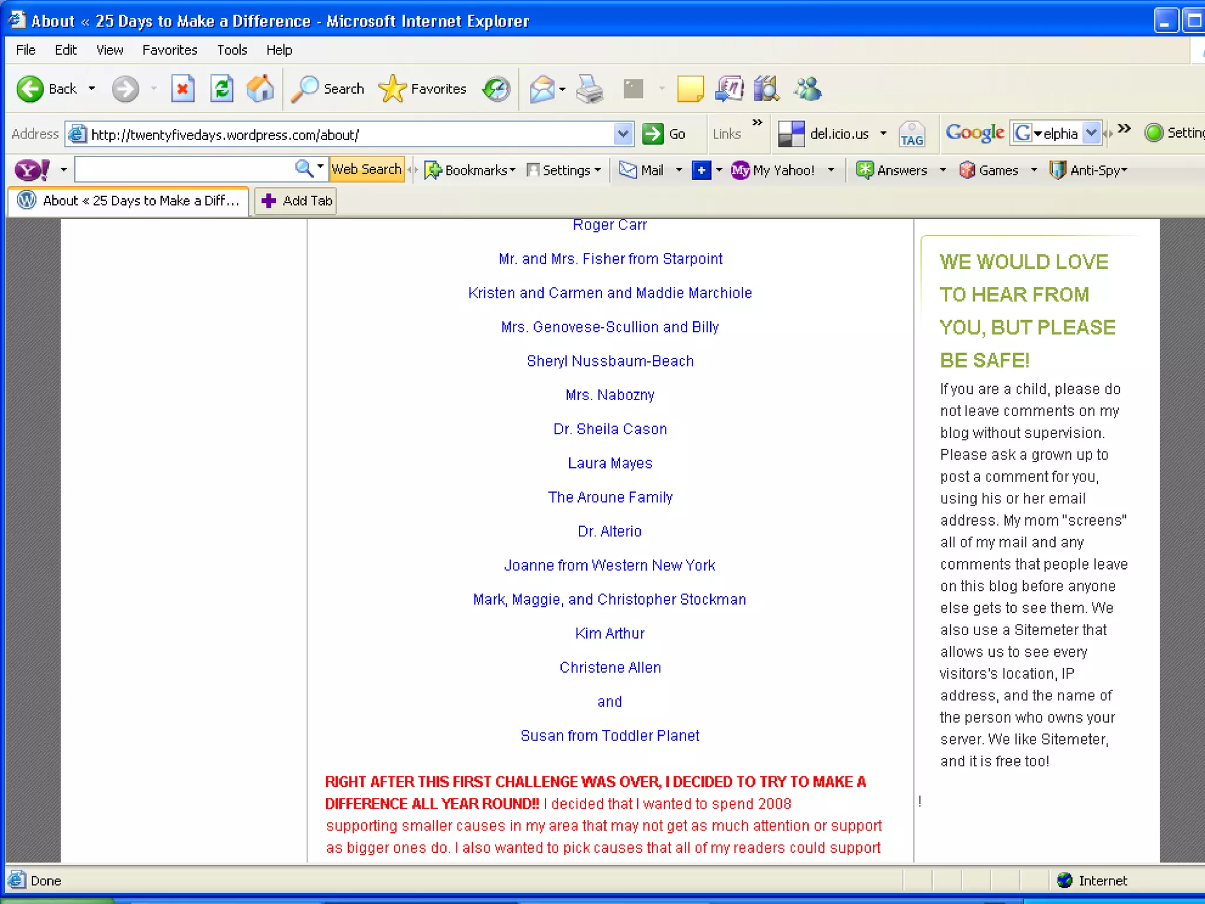Click the Stop loading icon
Viewport: 1205px width, 904px height.
[x=183, y=89]
